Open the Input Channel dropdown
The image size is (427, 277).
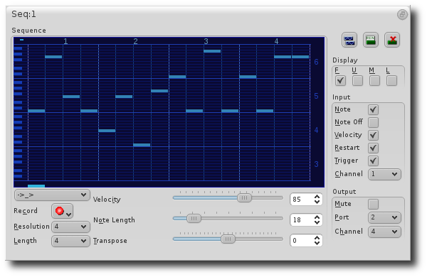[x=384, y=174]
